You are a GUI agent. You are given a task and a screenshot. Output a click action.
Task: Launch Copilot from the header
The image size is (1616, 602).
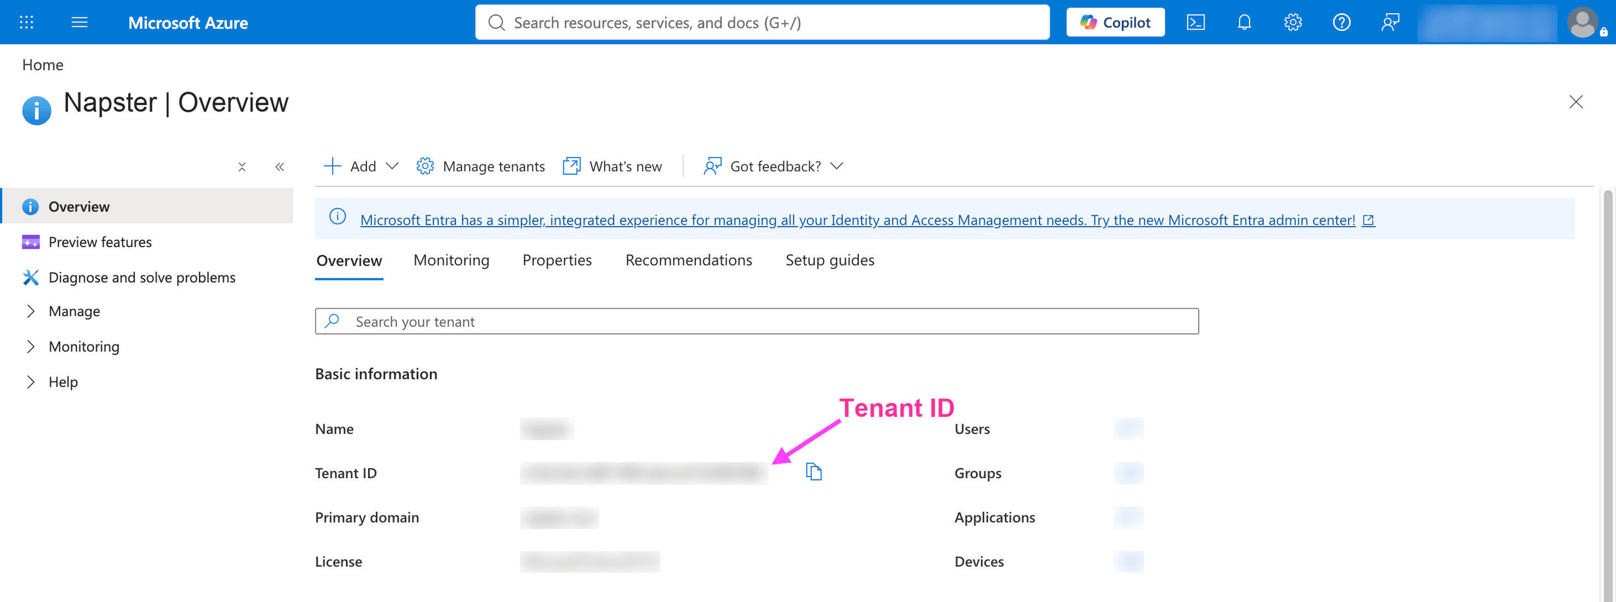tap(1115, 22)
